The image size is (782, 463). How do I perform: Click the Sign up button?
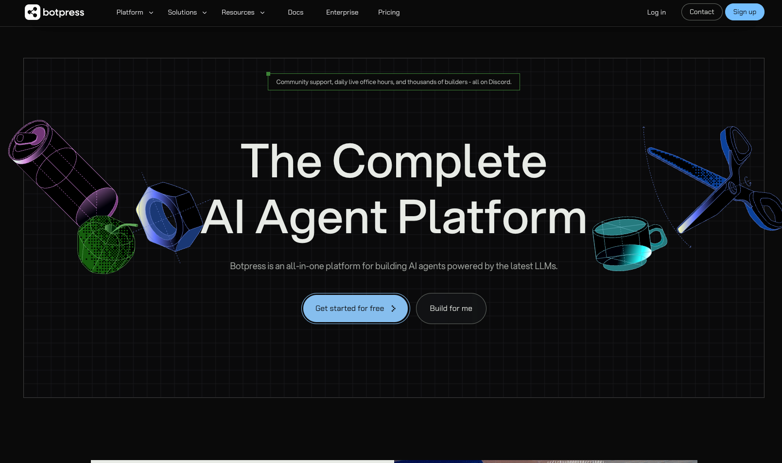tap(745, 12)
